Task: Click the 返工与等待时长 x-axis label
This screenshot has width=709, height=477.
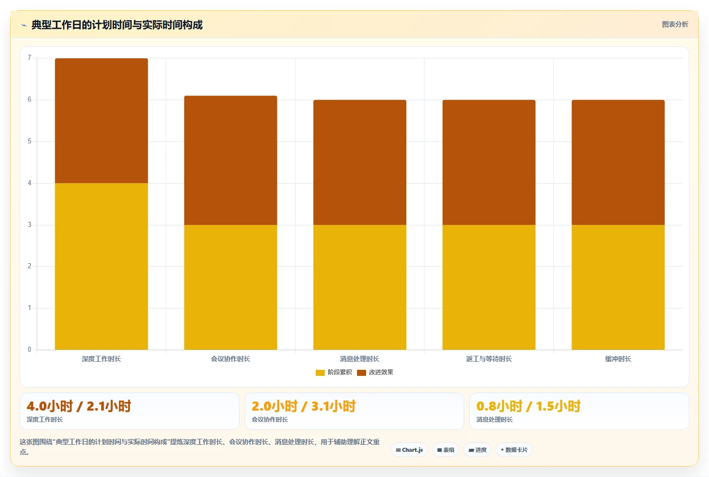Action: click(x=489, y=359)
